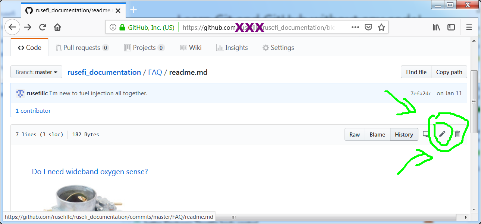Save page to Pocket
The image size is (481, 224).
[368, 27]
